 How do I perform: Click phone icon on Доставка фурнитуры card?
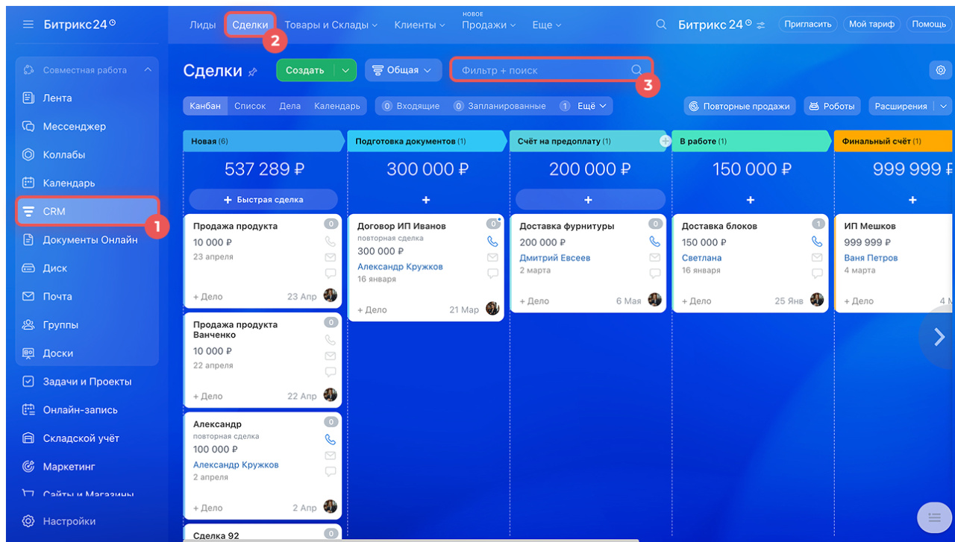coord(654,242)
